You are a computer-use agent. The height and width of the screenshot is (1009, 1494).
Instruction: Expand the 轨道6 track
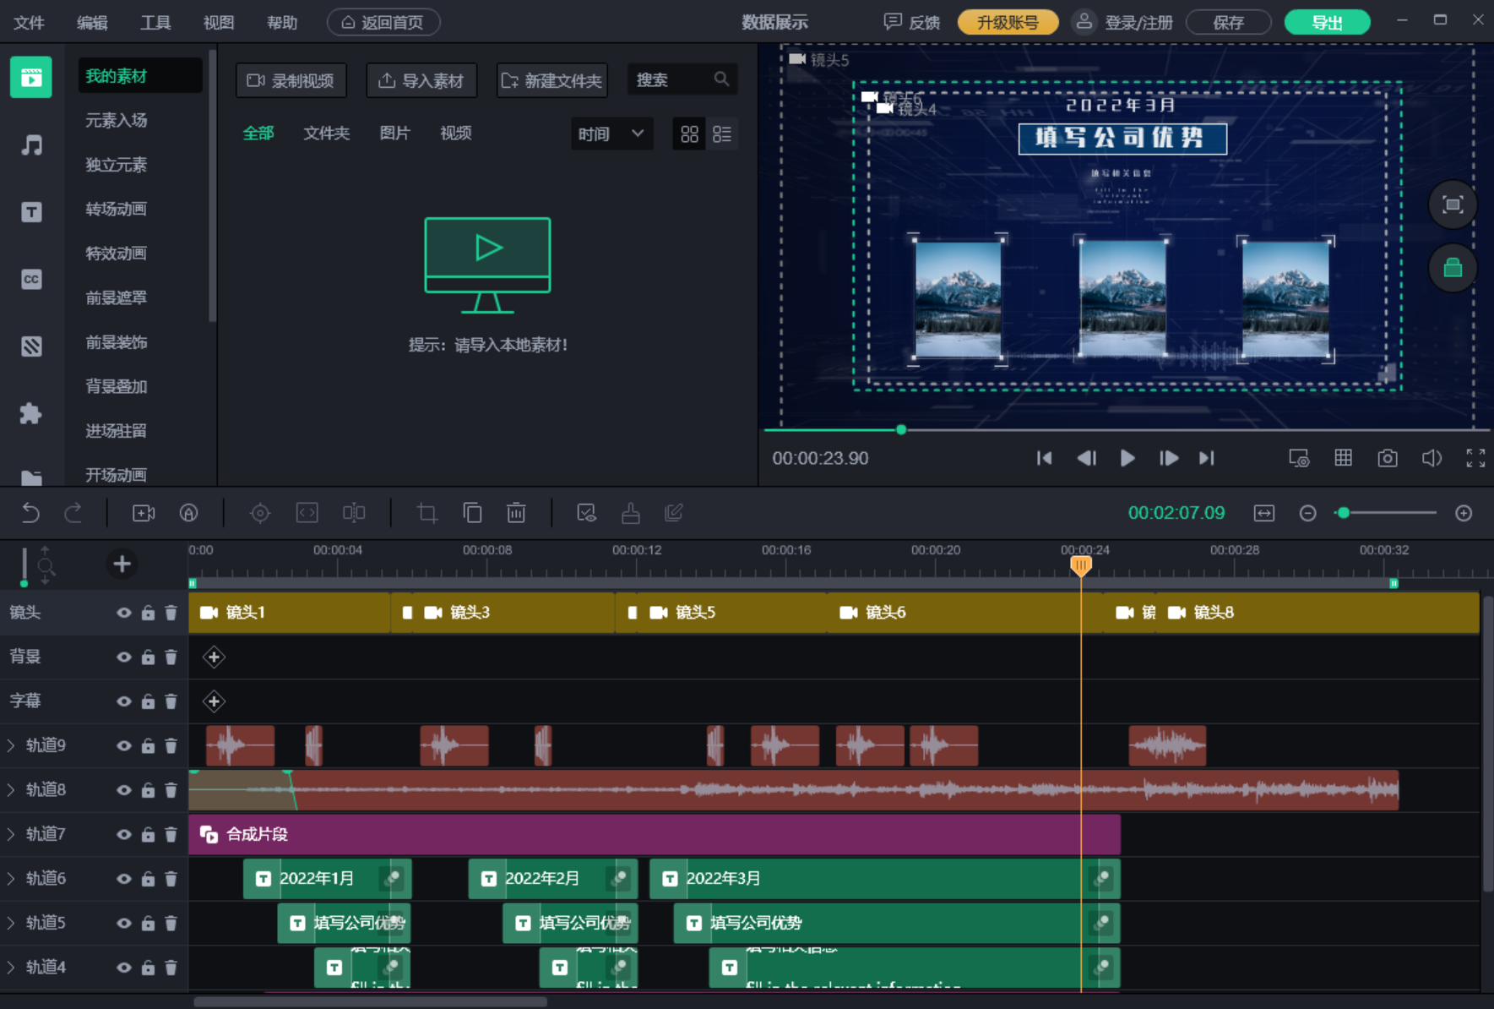[x=11, y=879]
